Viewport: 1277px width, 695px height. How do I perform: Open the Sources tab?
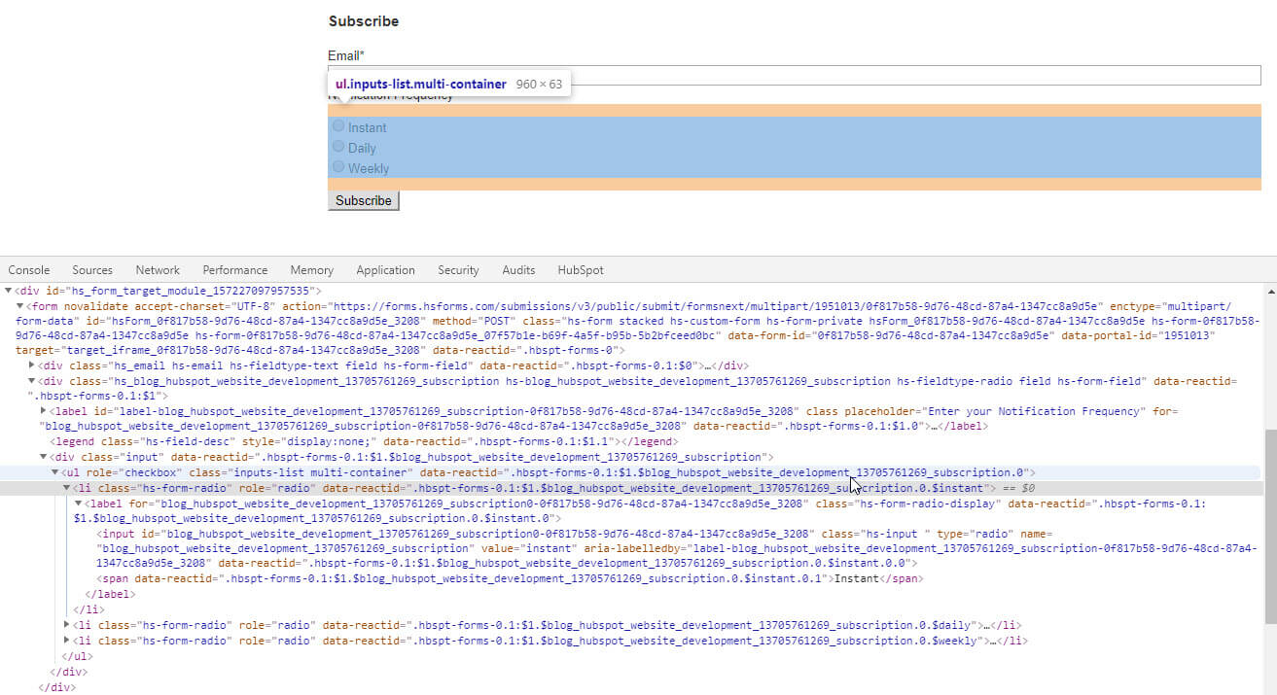click(92, 269)
